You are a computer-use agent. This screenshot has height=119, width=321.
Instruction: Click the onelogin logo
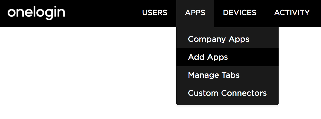point(36,13)
